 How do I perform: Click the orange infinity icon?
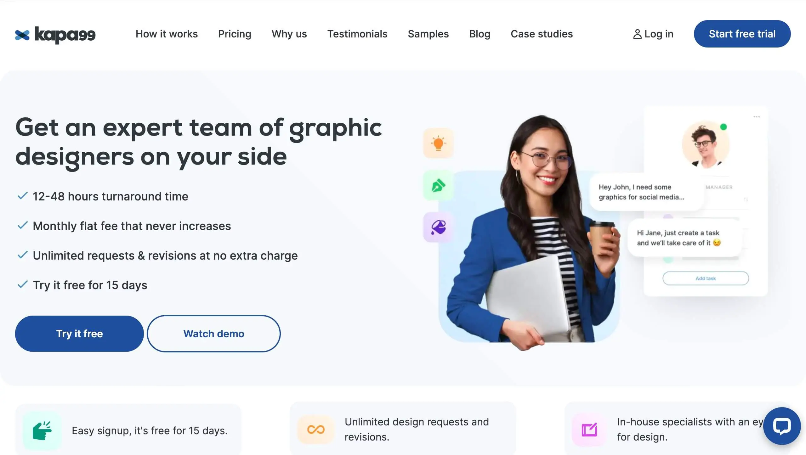pos(316,430)
